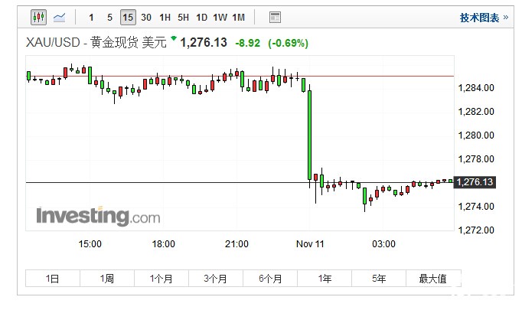Select the 1W weekly interval
Image resolution: width=522 pixels, height=310 pixels.
click(x=220, y=17)
